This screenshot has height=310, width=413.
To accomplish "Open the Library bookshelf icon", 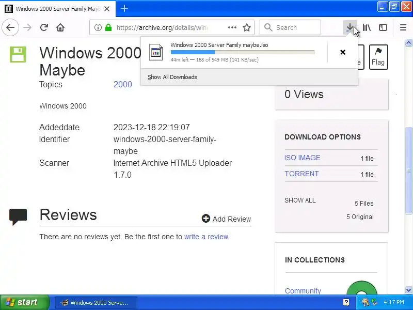I will [367, 27].
